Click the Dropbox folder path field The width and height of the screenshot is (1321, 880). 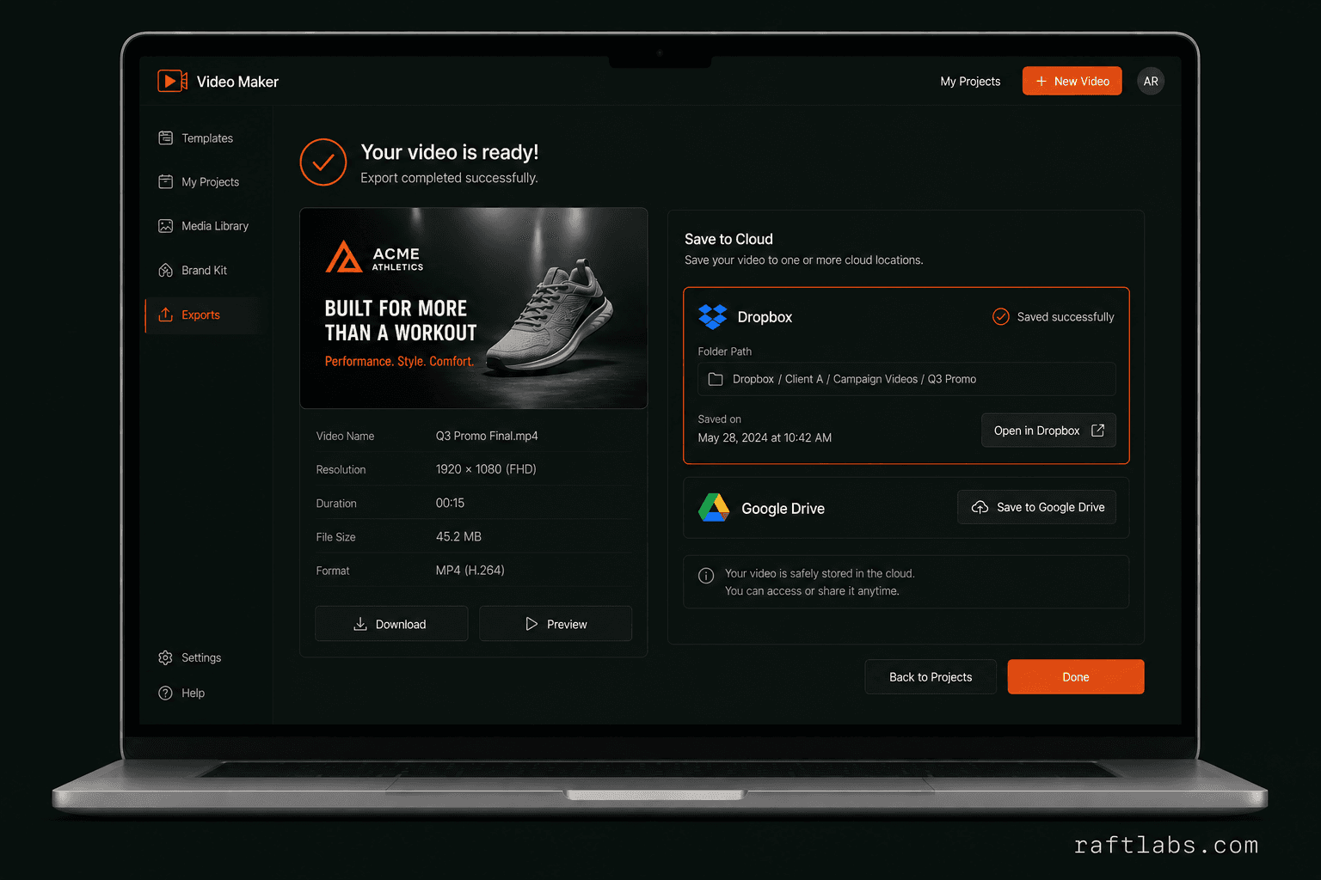click(906, 379)
